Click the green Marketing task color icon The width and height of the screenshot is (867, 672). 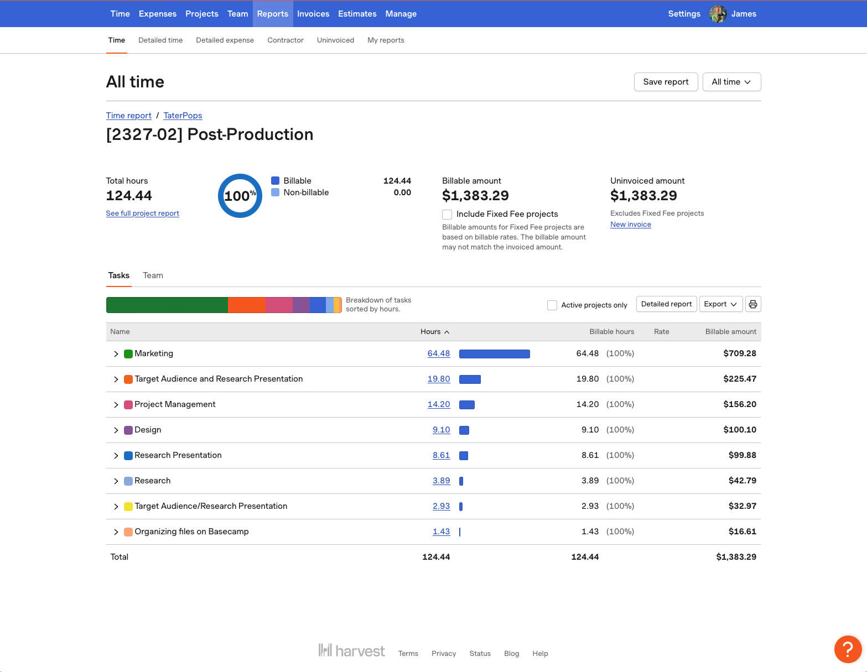[x=128, y=354]
